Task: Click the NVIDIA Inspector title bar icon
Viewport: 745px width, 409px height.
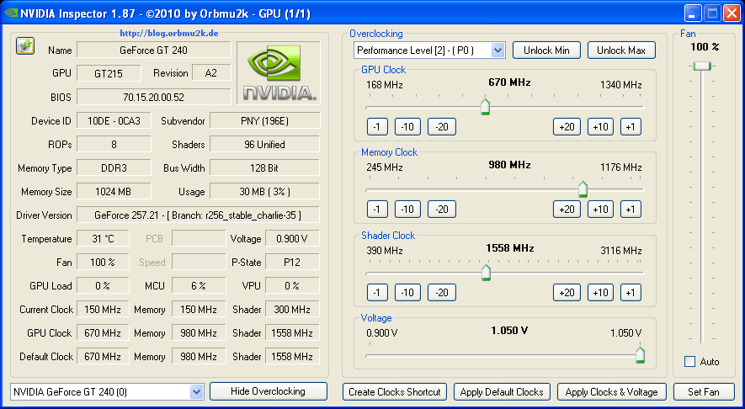Action: tap(10, 13)
